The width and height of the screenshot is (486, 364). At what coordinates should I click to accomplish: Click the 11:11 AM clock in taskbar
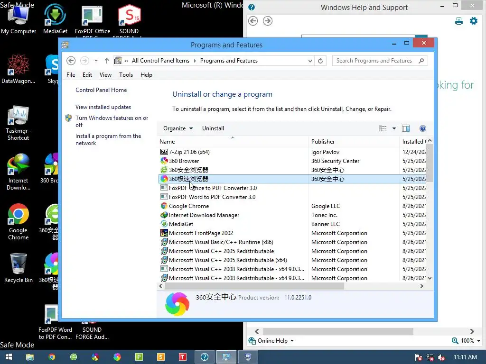pos(465,357)
